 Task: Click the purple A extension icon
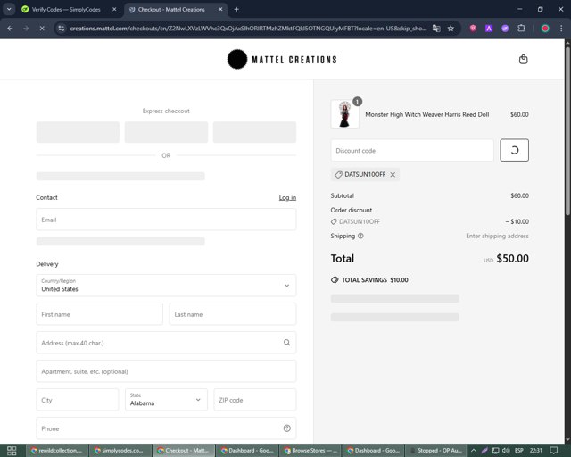pos(489,28)
